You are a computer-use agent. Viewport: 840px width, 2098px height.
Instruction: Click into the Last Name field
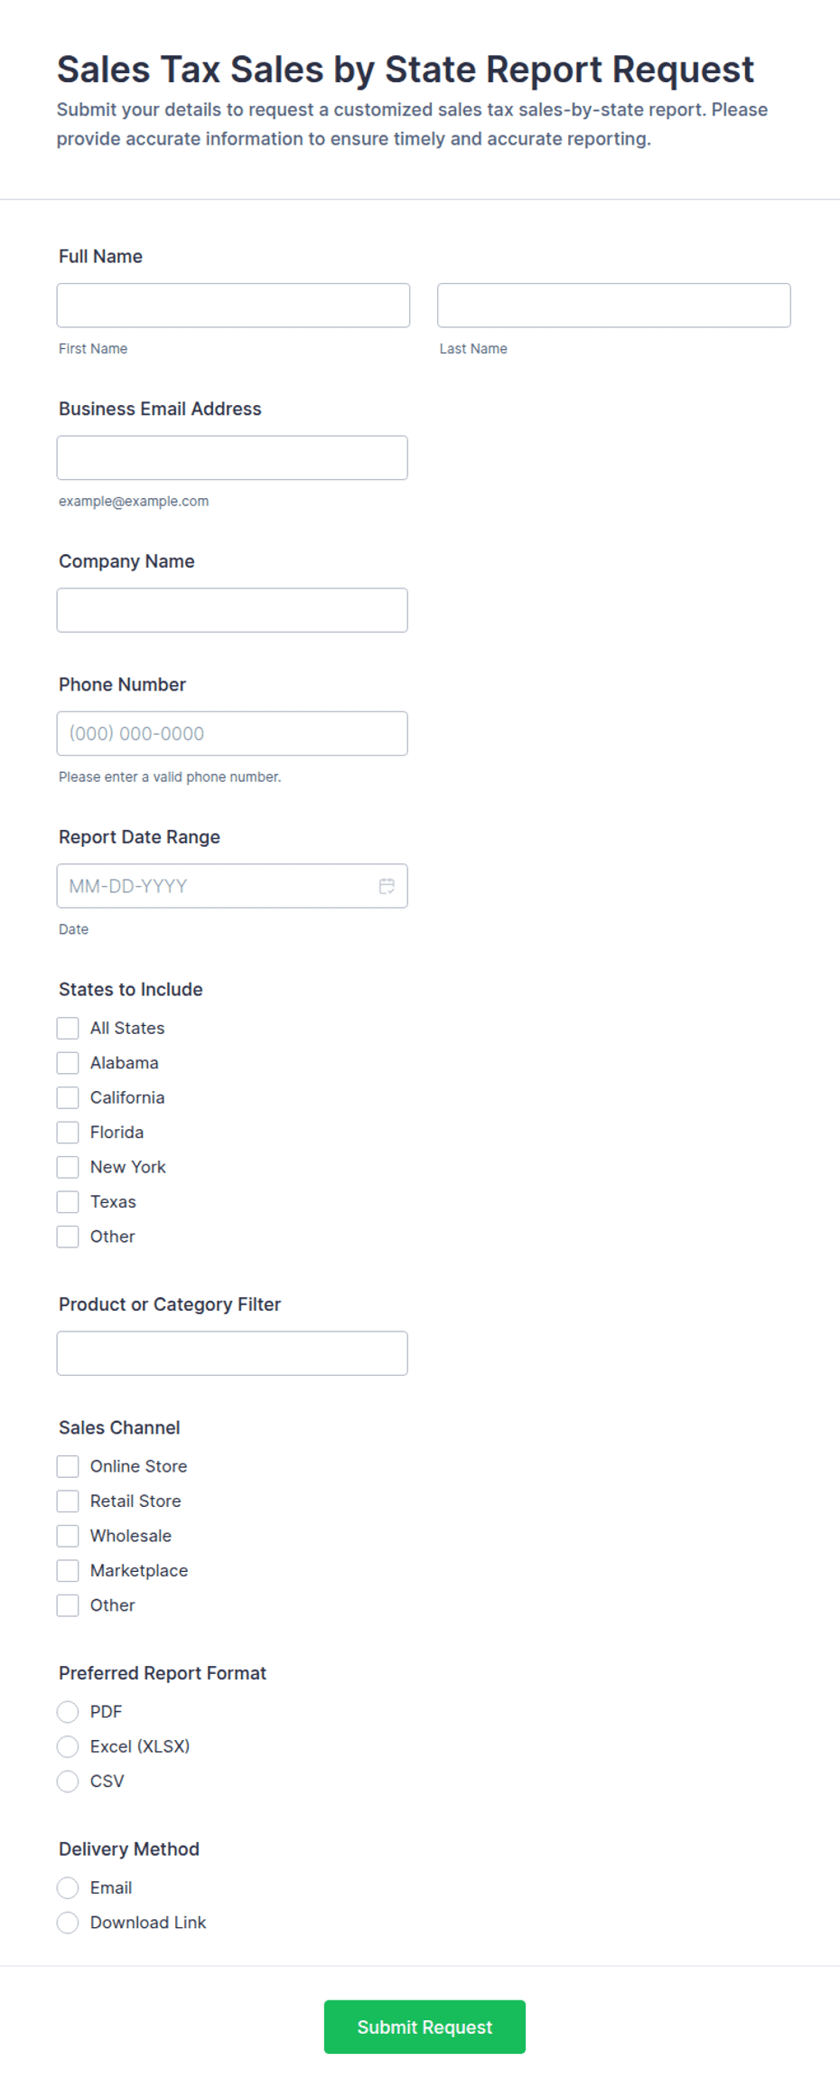pos(614,306)
